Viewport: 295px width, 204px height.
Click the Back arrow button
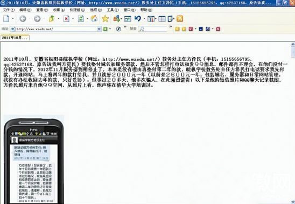23,18
